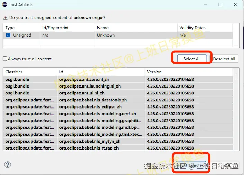Click the Validity Dates column header

(205, 28)
